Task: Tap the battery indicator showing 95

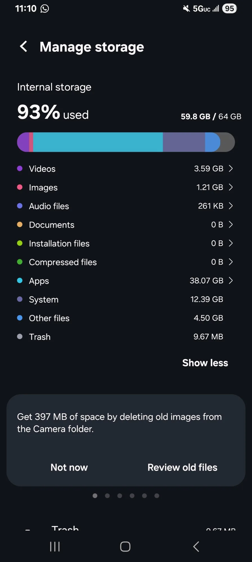Action: [x=229, y=9]
